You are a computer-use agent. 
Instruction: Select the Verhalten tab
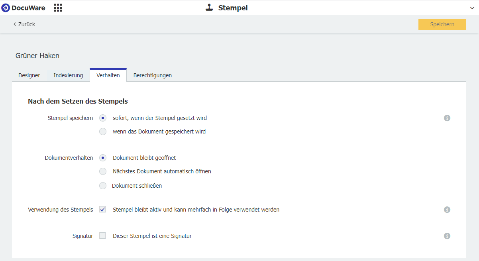[108, 75]
